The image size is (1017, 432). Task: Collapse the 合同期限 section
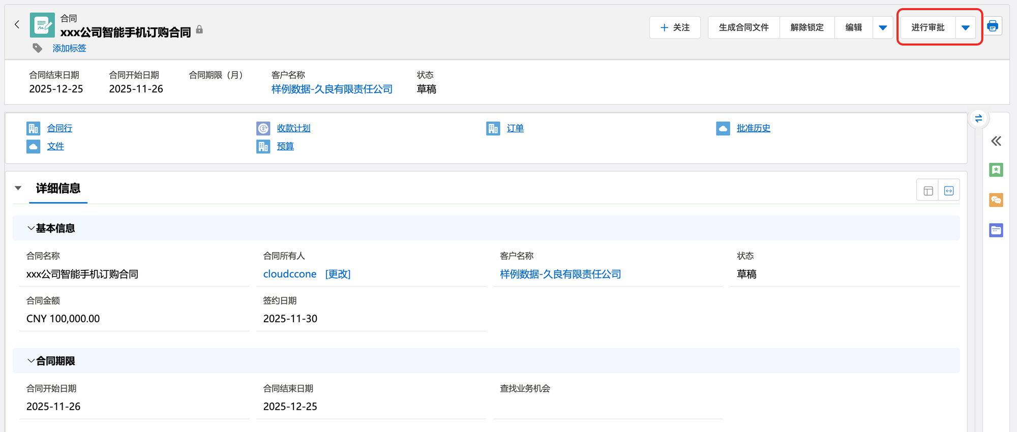coord(31,361)
